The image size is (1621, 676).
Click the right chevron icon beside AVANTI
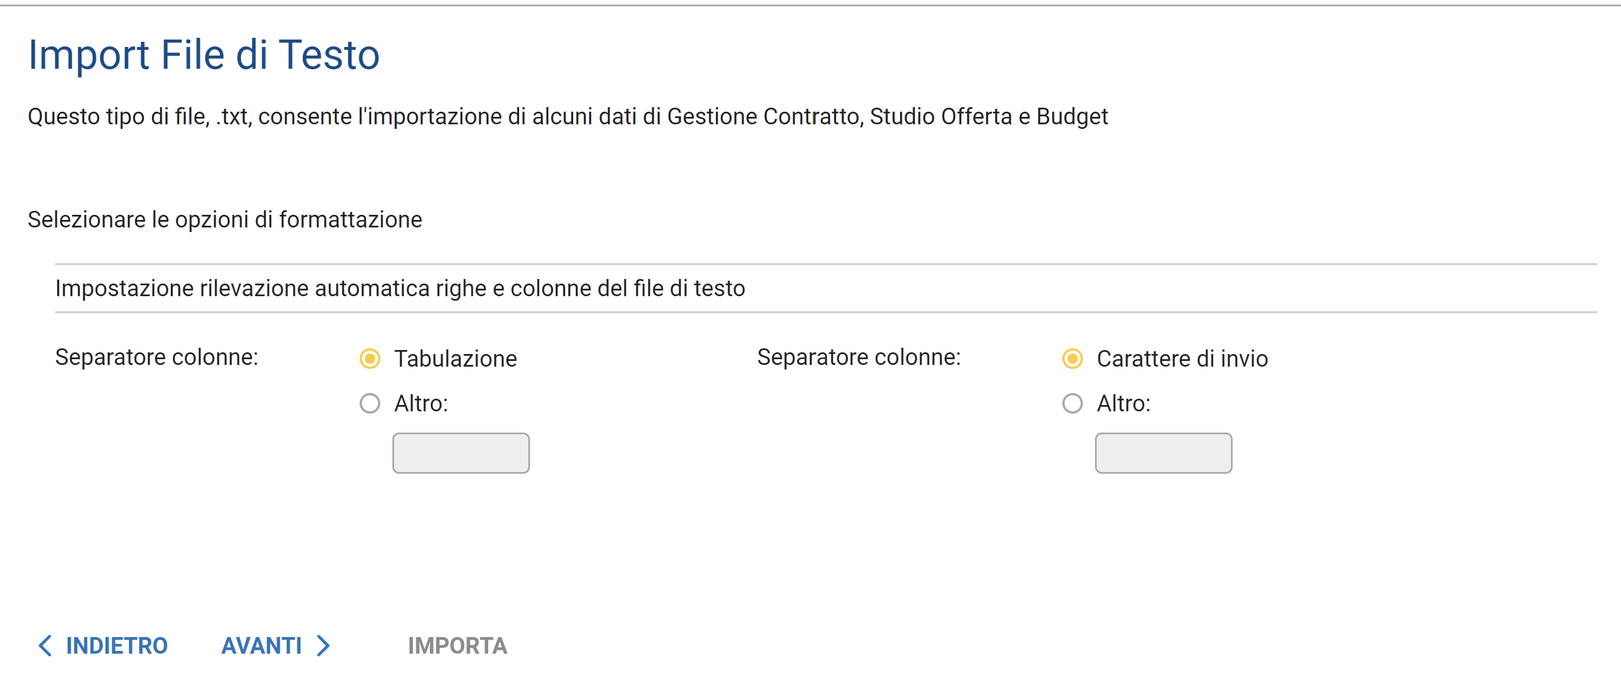[x=324, y=645]
